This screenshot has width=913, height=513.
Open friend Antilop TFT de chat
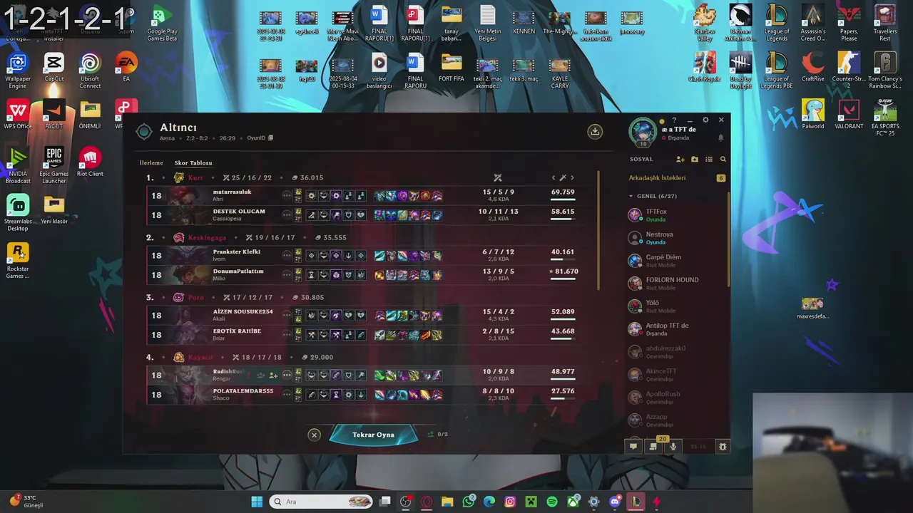[x=678, y=328]
